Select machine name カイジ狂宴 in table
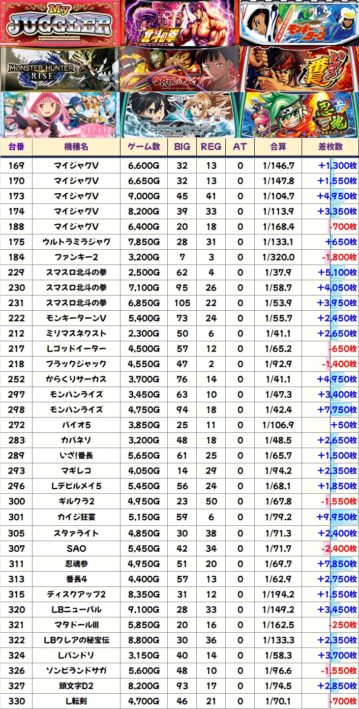The width and height of the screenshot is (359, 709). tap(76, 518)
